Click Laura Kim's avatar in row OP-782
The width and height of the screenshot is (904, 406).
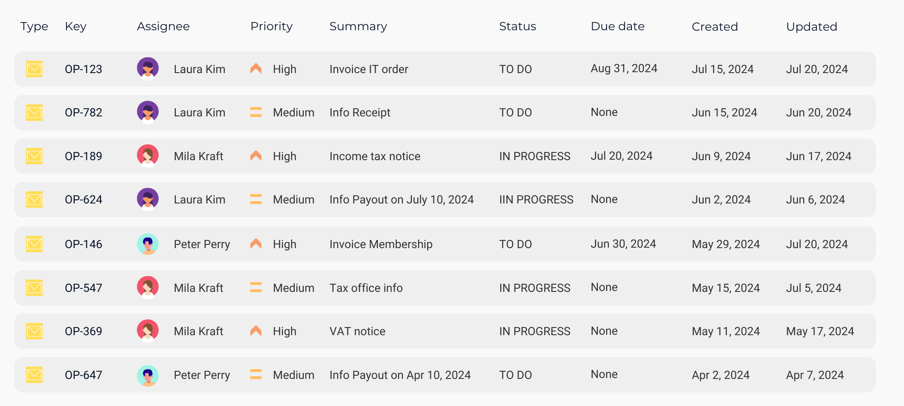(148, 112)
